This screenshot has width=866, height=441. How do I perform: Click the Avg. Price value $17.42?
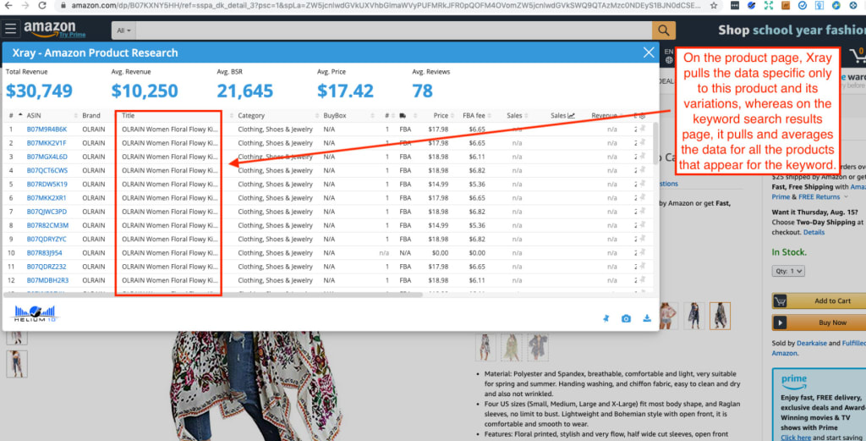[345, 91]
